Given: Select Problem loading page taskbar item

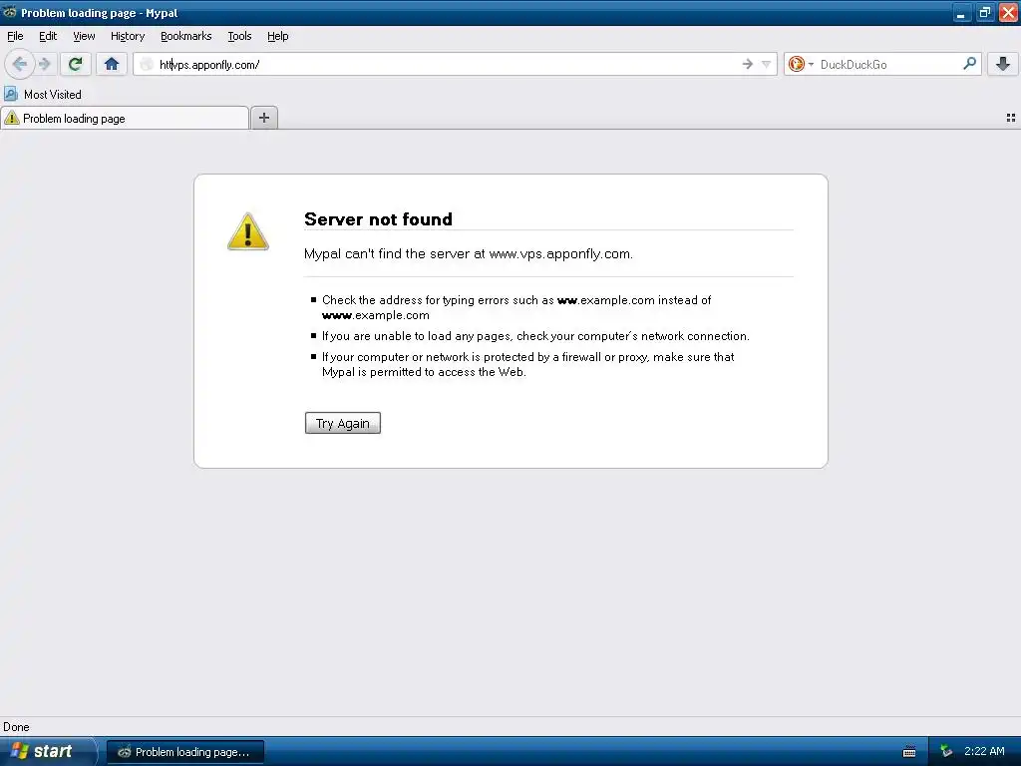Looking at the screenshot, I should point(184,752).
